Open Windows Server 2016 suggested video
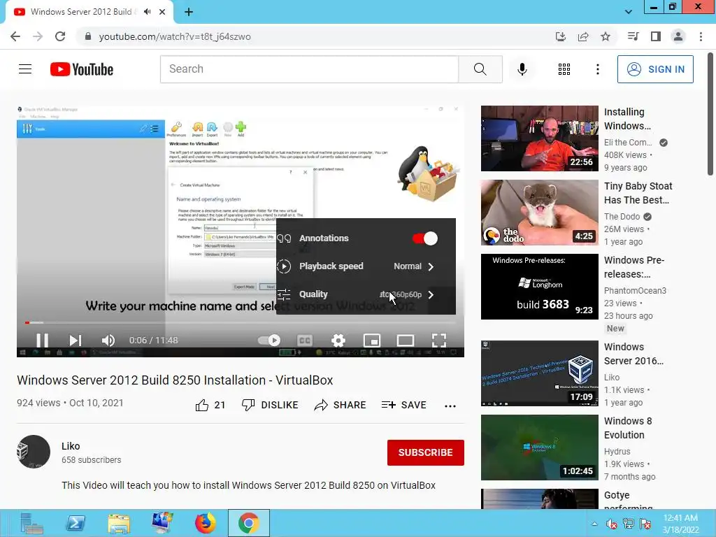The image size is (716, 537). click(x=539, y=373)
